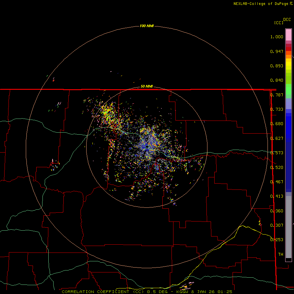Image resolution: width=294 pixels, height=294 pixels.
Task: Click the 0.893 legend value
Action: [277, 66]
